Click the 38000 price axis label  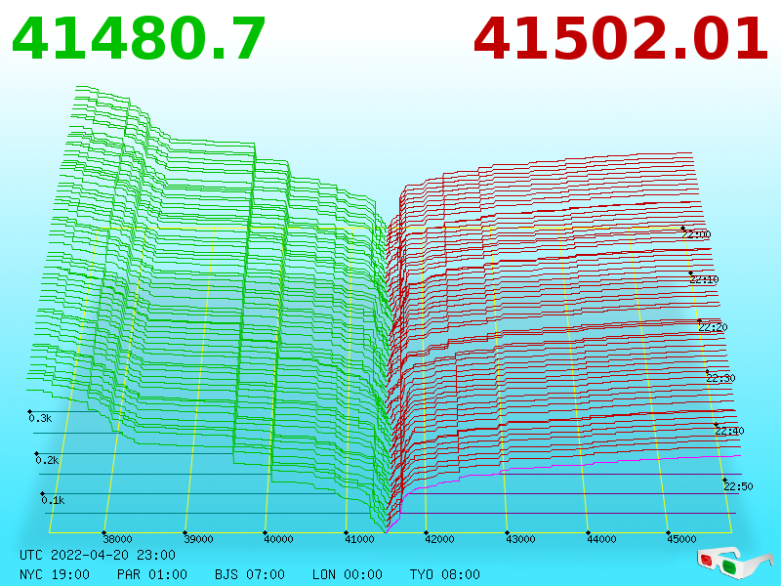click(117, 539)
